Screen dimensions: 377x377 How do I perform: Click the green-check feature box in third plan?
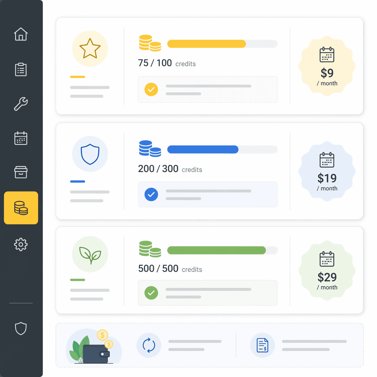208,293
